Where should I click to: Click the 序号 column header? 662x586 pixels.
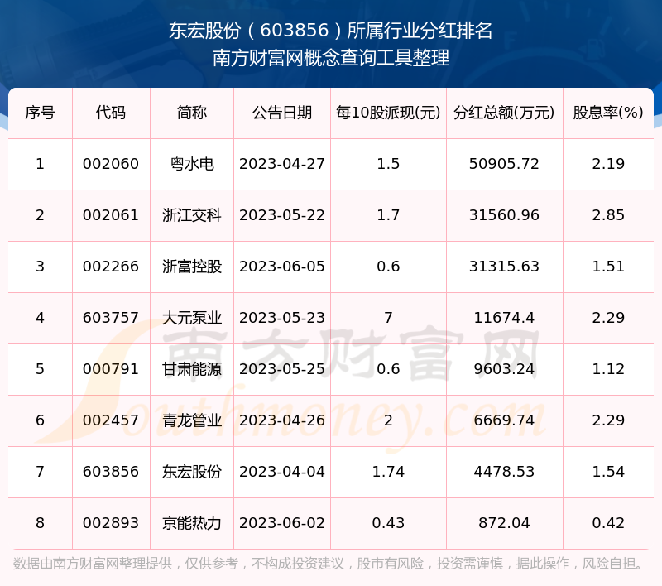coord(40,113)
